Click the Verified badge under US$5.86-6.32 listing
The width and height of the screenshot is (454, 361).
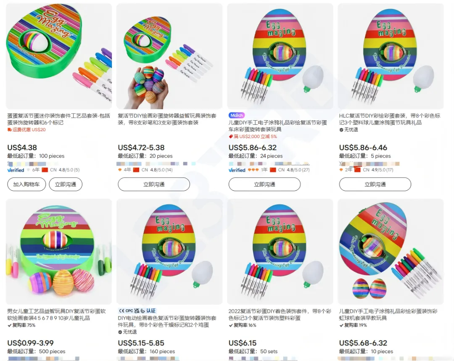pos(237,170)
